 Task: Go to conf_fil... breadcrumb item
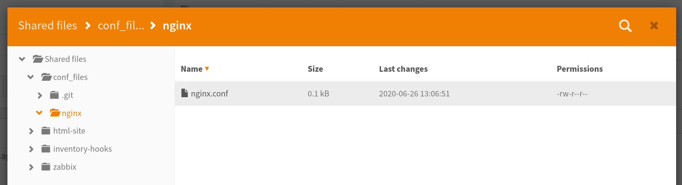121,25
